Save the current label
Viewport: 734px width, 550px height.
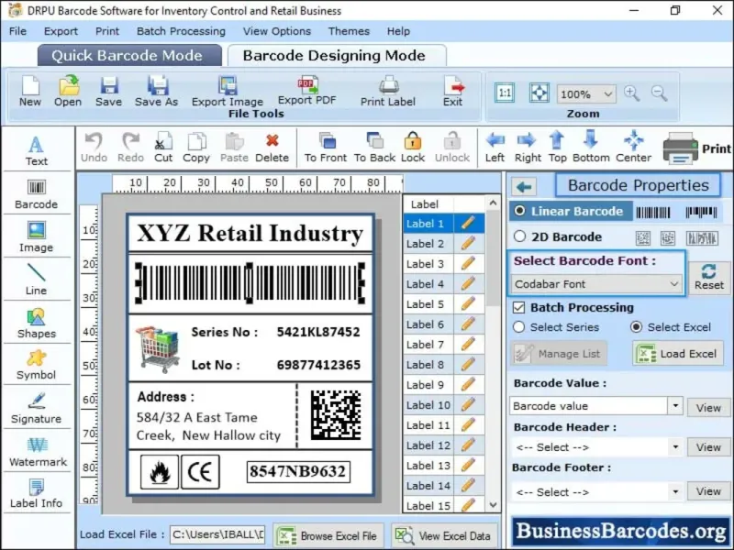point(108,91)
